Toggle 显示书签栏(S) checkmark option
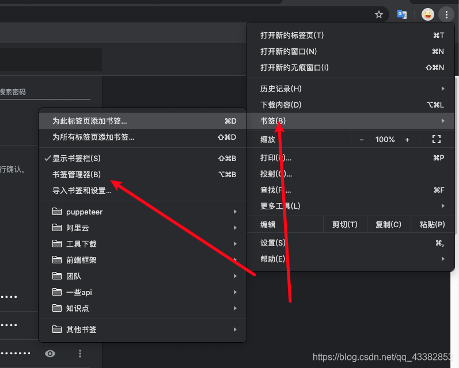 click(143, 158)
